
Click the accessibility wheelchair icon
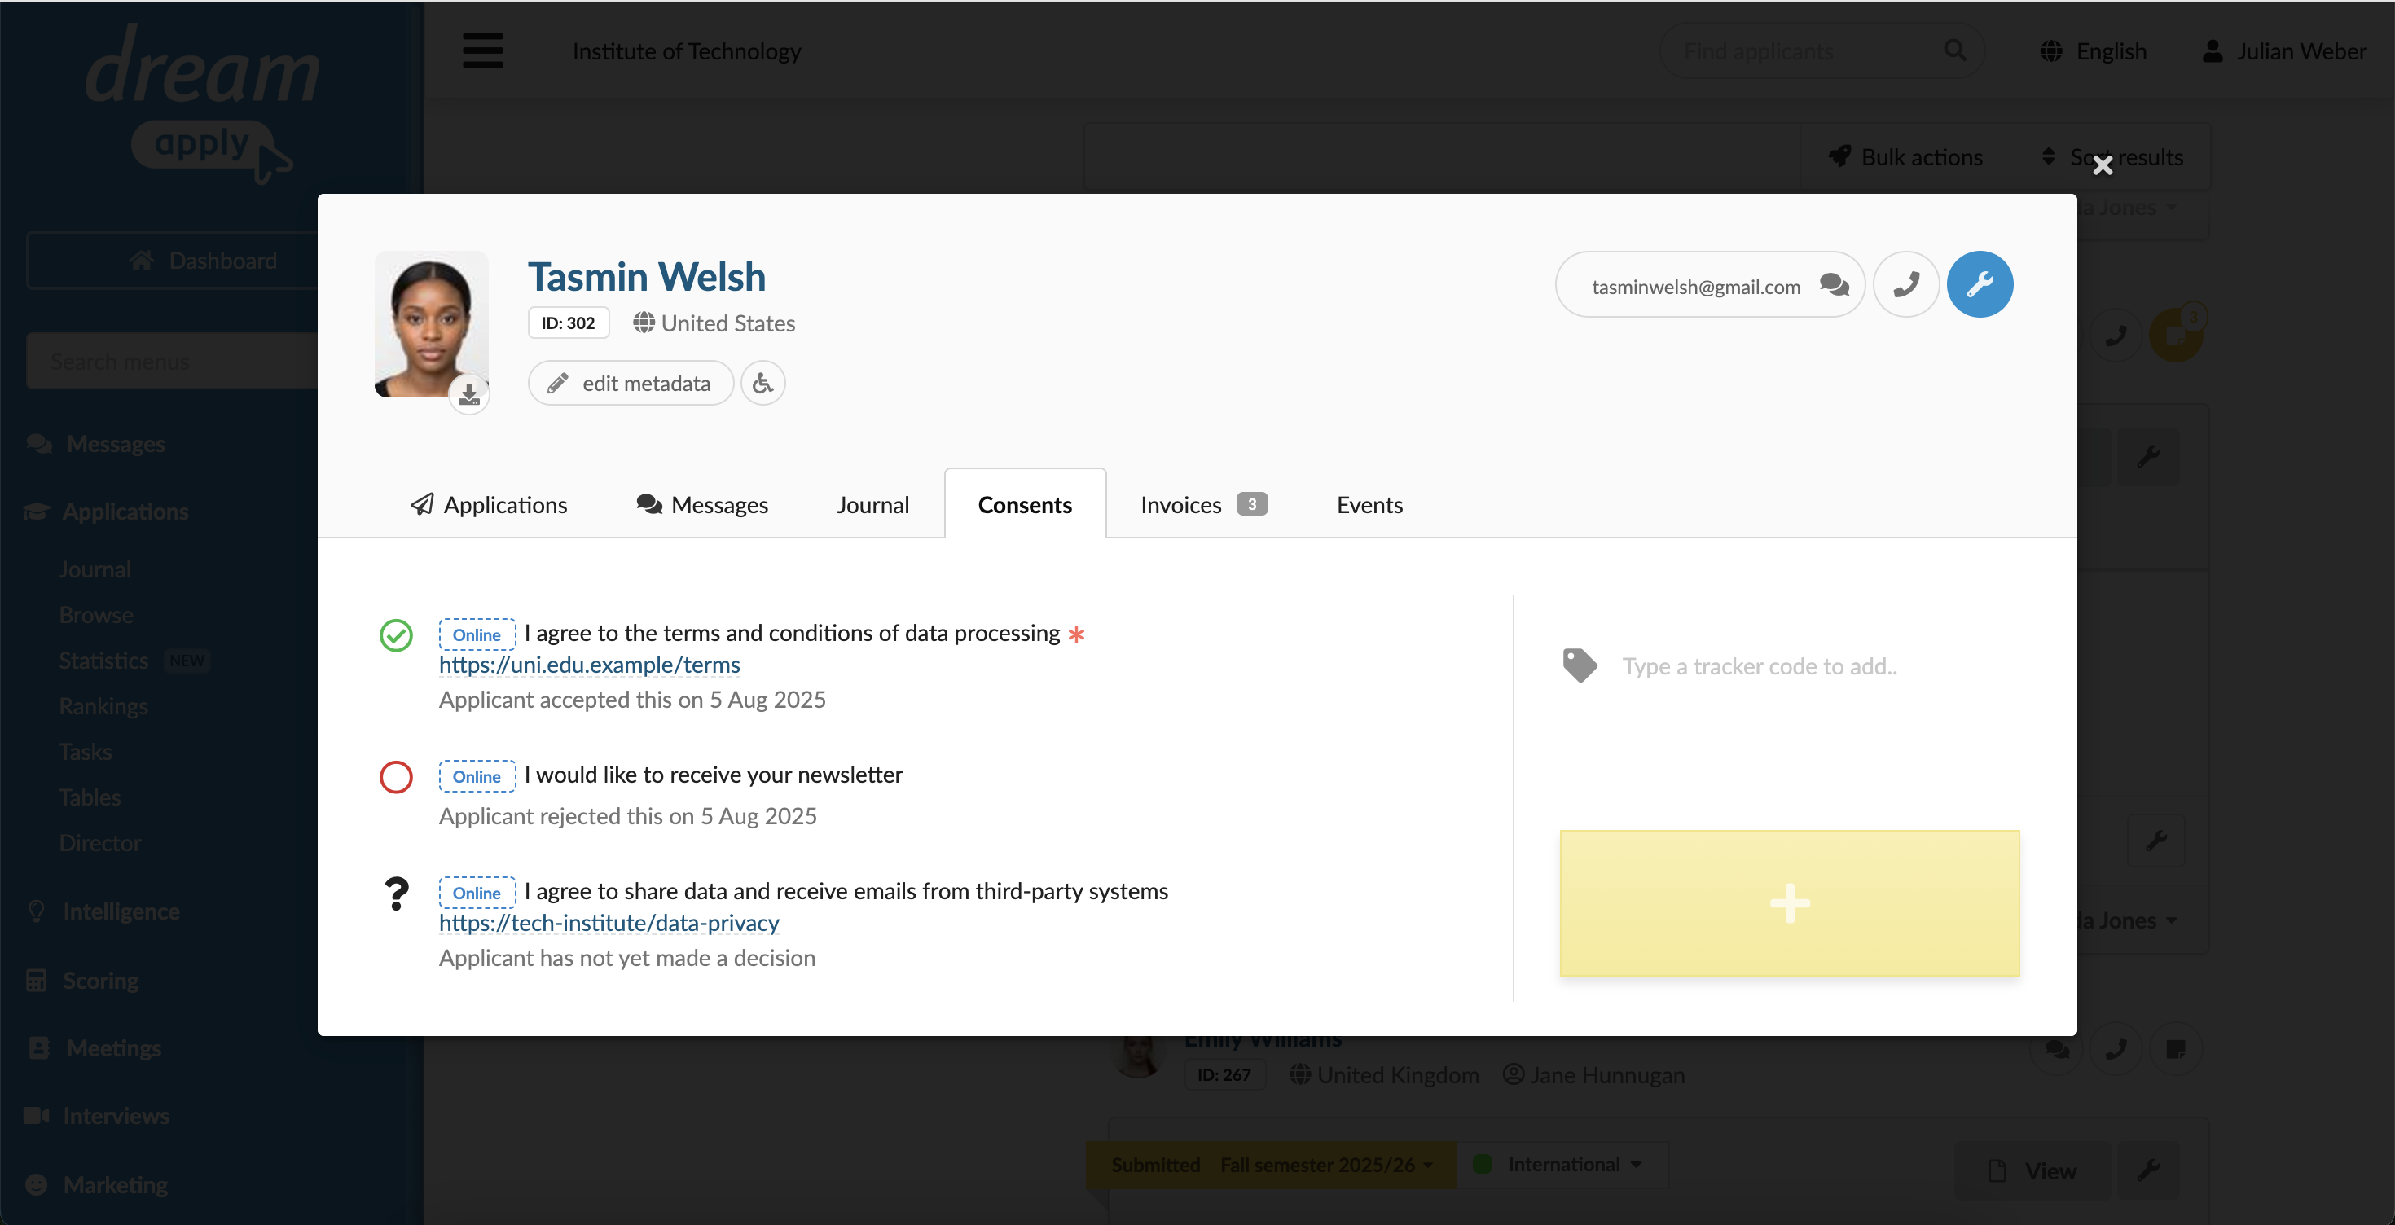[762, 383]
